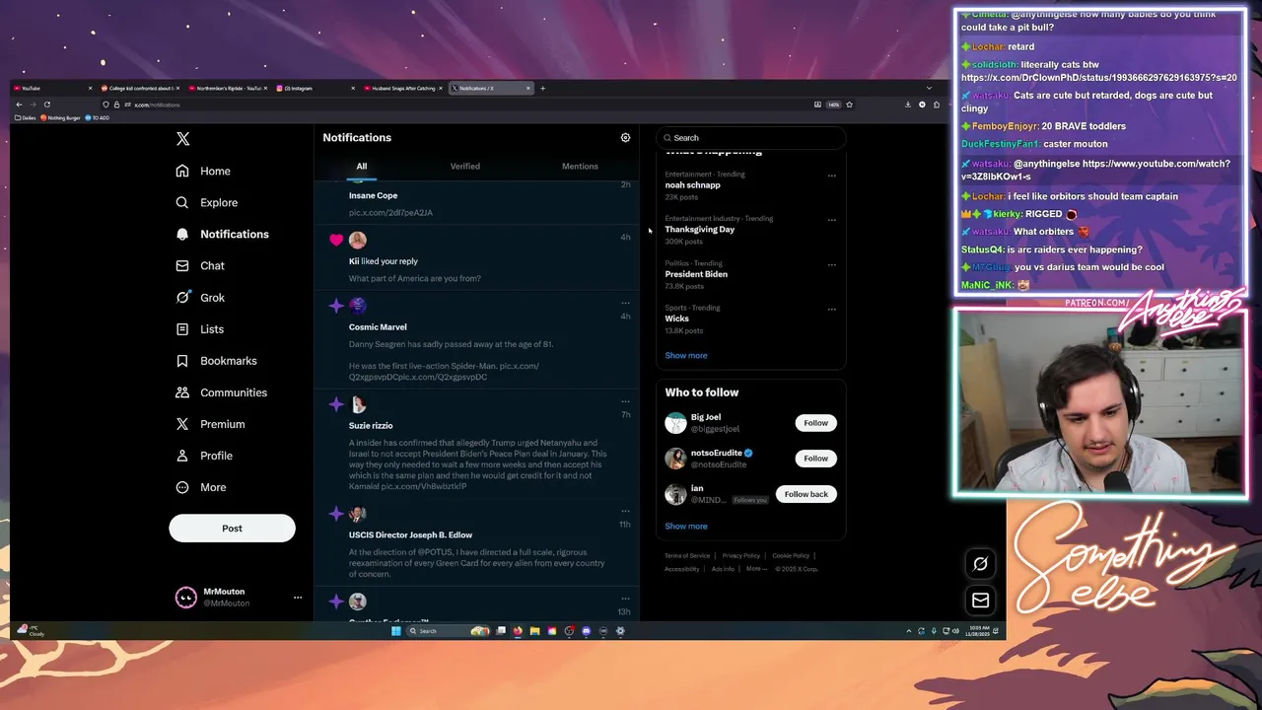
Task: Open Grok from the sidebar
Action: [200, 297]
